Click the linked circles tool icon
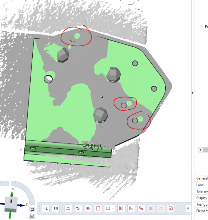This screenshot has width=208, height=220. click(x=141, y=209)
